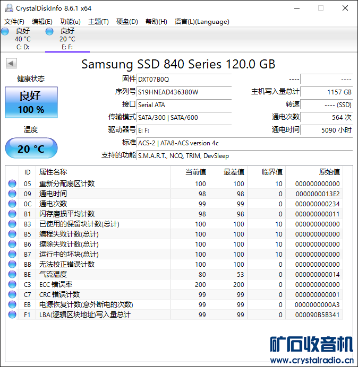Screen dimensions: 358x367
Task: Click status orb for attribute B5
Action: coord(12,234)
